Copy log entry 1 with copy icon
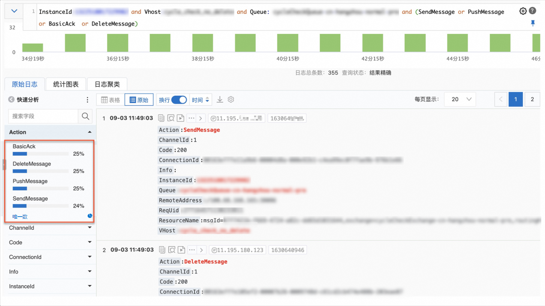 pyautogui.click(x=161, y=118)
